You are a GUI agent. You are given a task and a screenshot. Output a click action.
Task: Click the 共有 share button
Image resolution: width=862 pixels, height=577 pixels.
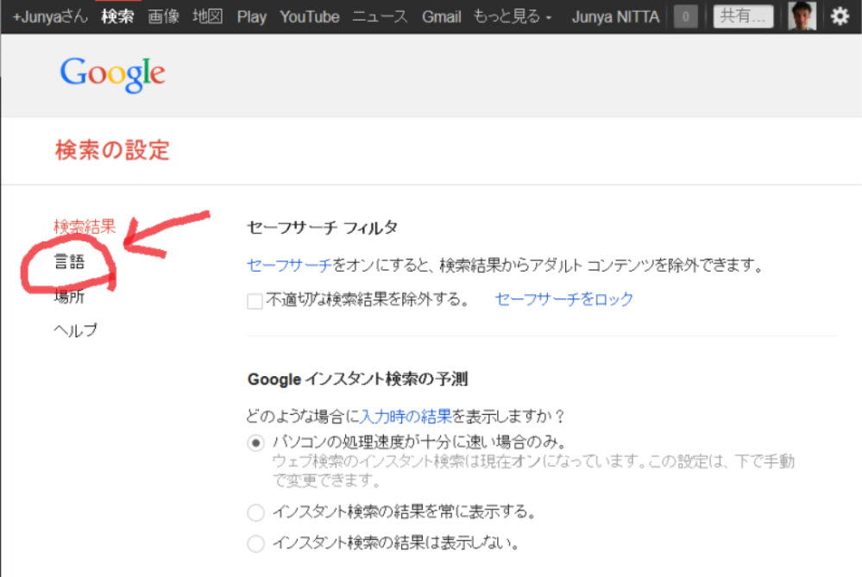742,16
